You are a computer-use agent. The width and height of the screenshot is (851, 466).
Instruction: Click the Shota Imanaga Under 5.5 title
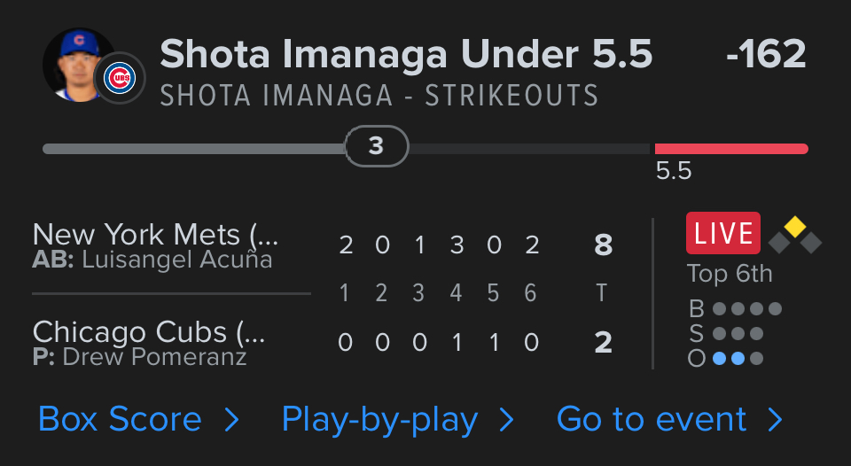click(406, 55)
